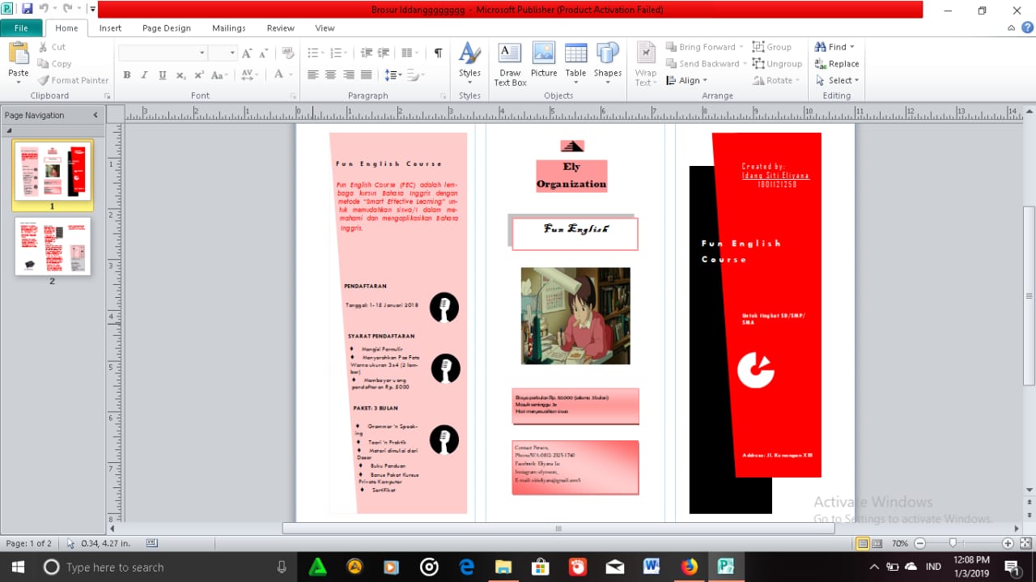Switch to two-page spread view in status bar

click(x=877, y=544)
